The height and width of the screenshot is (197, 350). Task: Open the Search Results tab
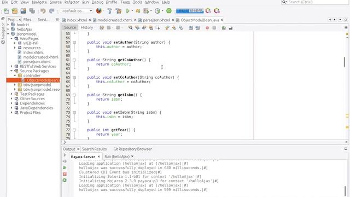coord(94,149)
